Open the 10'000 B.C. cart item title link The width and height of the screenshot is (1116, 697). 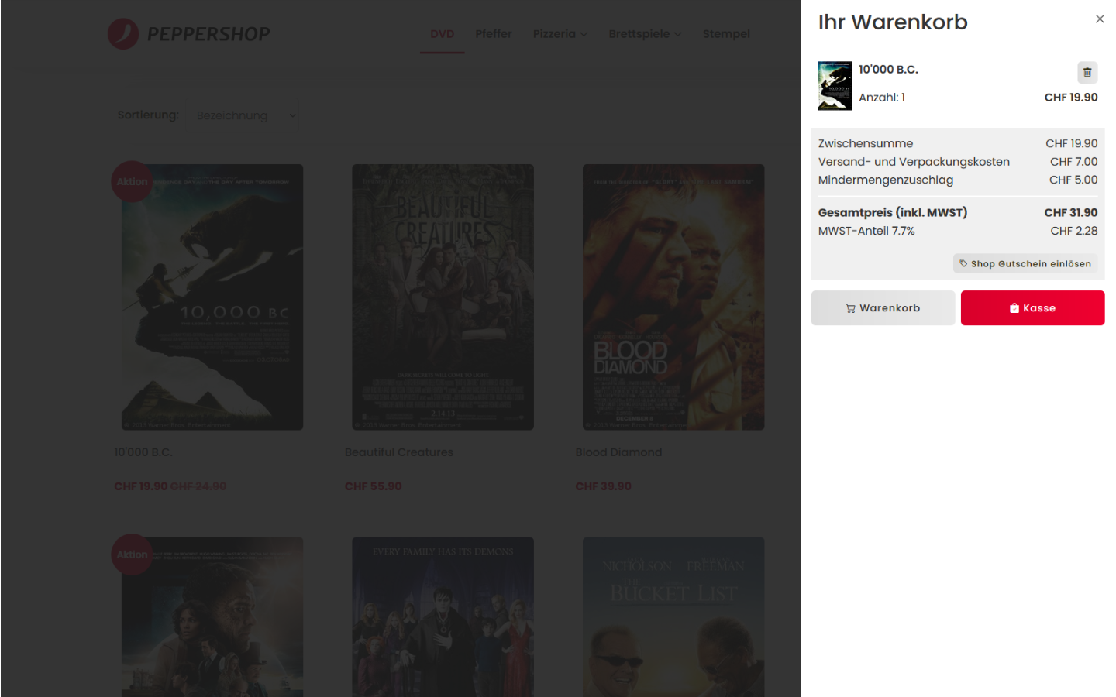888,70
